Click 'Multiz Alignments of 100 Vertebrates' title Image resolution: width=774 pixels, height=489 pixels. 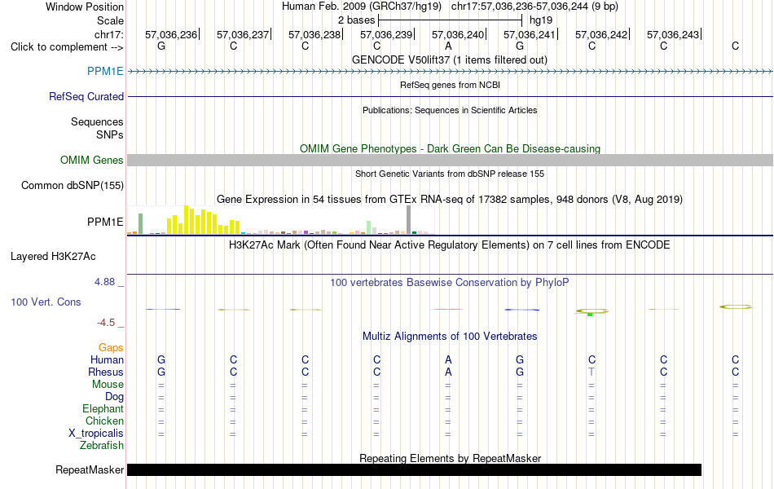[x=450, y=337]
